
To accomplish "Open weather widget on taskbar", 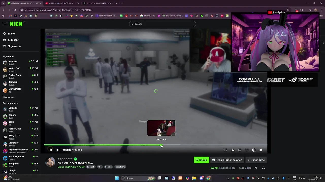I will 11,178.
